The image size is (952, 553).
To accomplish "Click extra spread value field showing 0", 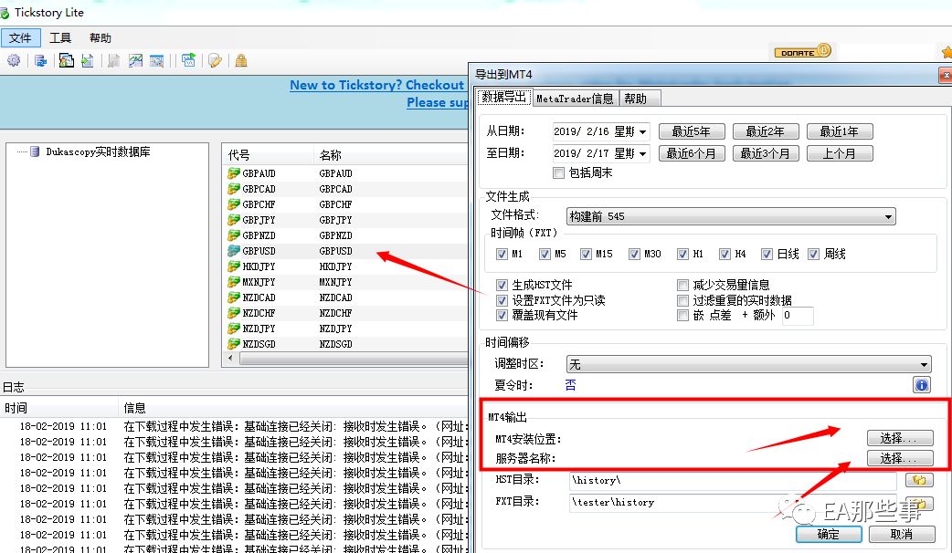I will pos(798,316).
